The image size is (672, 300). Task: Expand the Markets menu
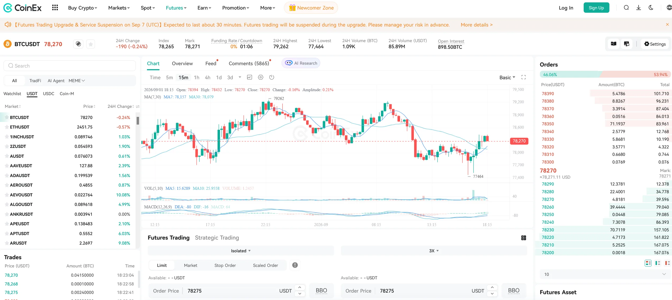(119, 8)
